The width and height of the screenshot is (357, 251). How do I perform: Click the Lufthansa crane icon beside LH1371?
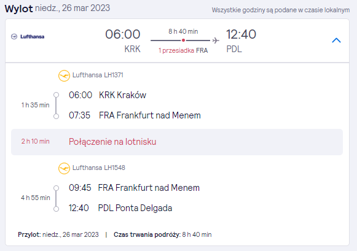coord(64,75)
